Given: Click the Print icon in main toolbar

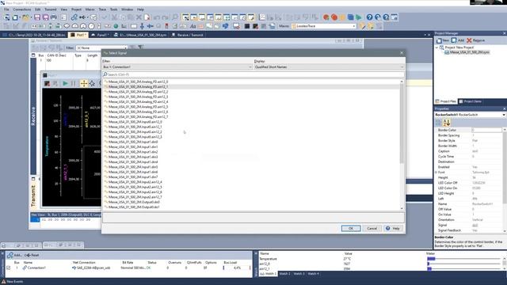Looking at the screenshot, I should [x=54, y=17].
